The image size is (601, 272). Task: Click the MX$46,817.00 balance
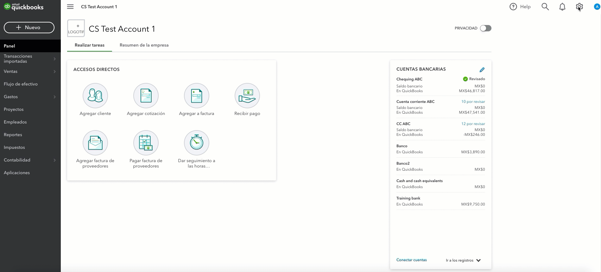(x=472, y=91)
